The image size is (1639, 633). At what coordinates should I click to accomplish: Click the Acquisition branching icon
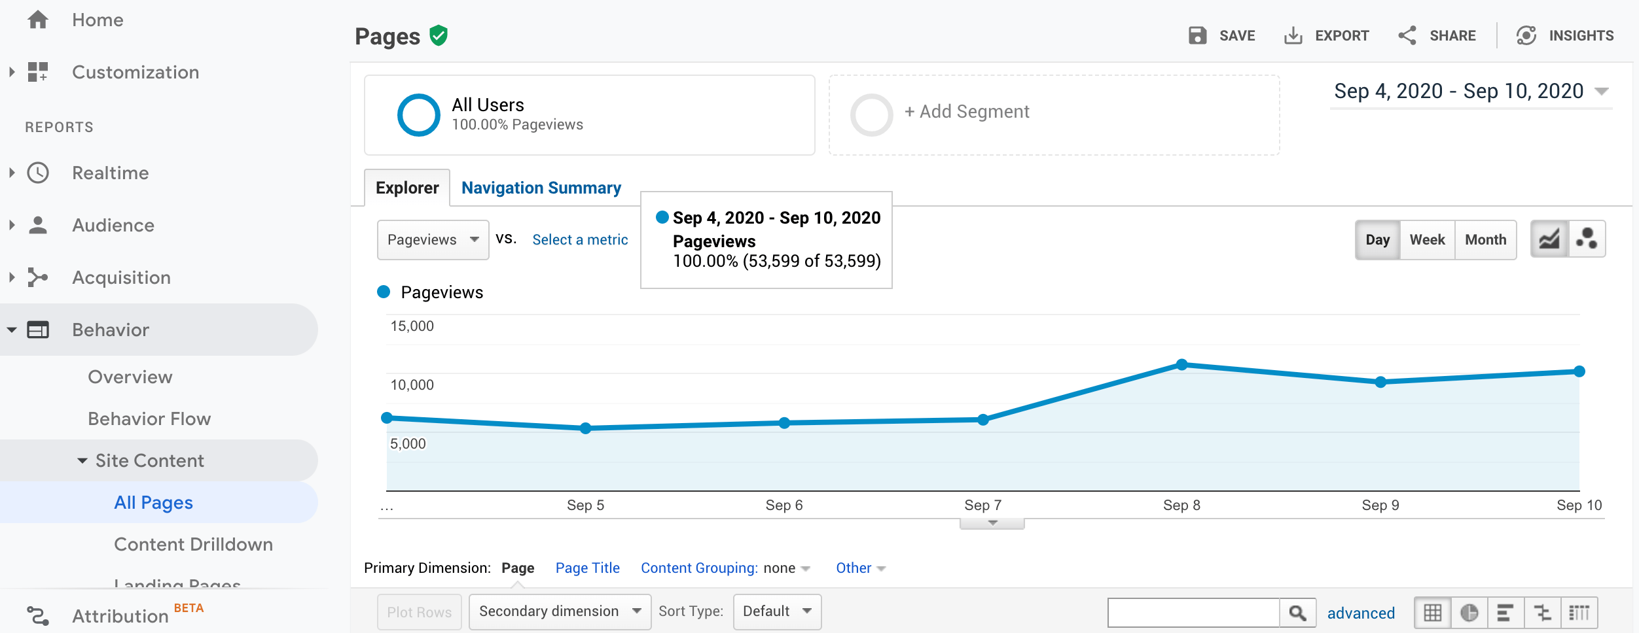[x=38, y=277]
